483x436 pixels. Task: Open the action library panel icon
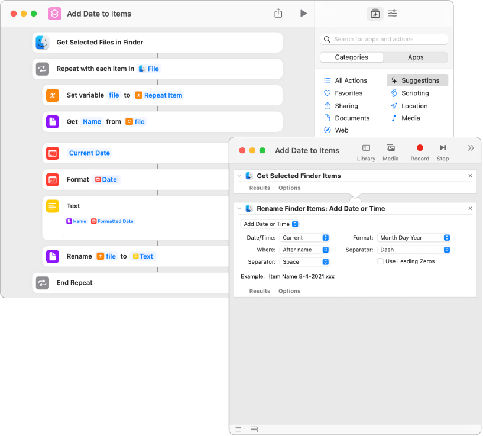(375, 14)
